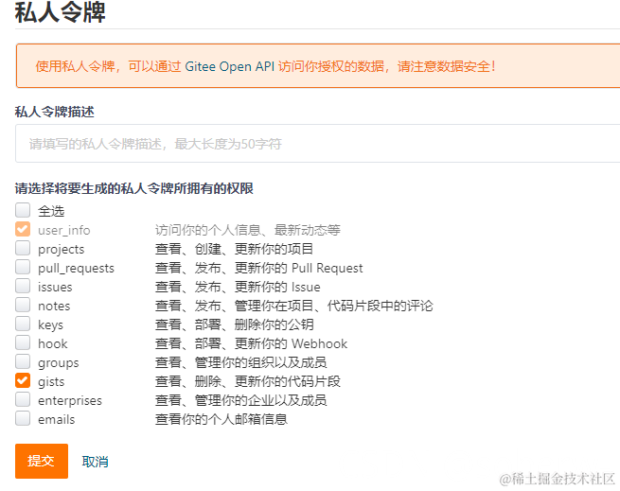Image resolution: width=620 pixels, height=491 pixels.
Task: Tick the 全选 select-all checkbox
Action: click(x=23, y=210)
